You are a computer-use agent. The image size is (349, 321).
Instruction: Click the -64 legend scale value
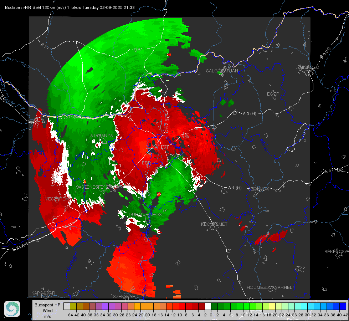[x=70, y=315]
